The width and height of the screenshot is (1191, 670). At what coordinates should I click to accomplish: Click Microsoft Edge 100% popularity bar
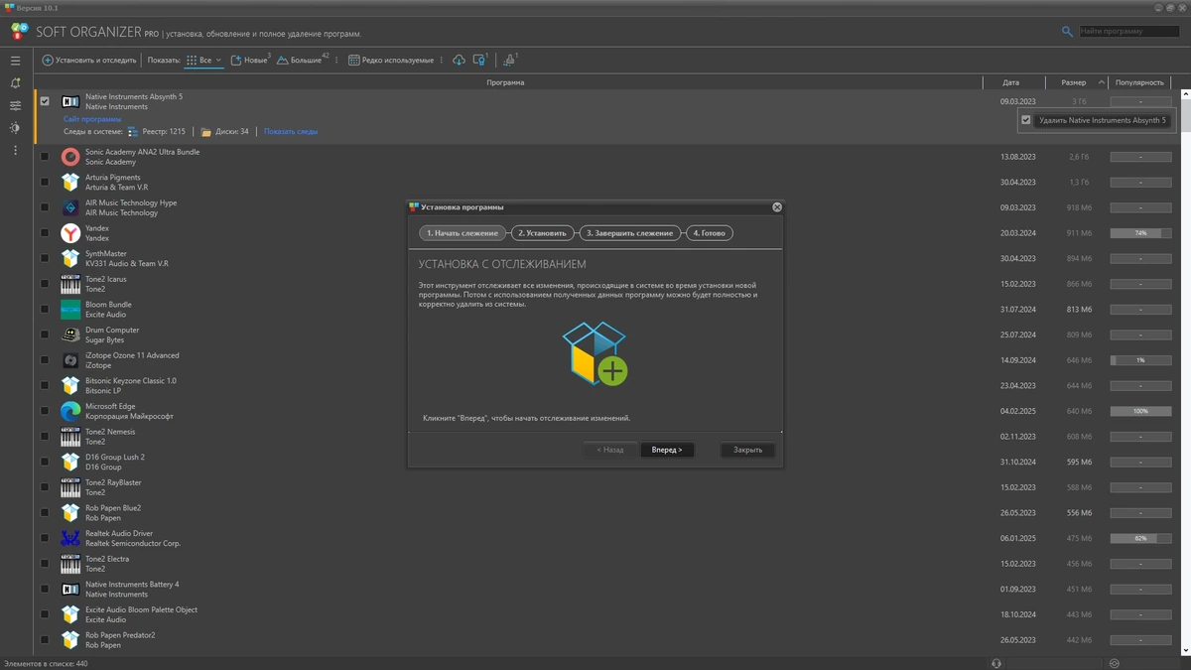[x=1140, y=411]
